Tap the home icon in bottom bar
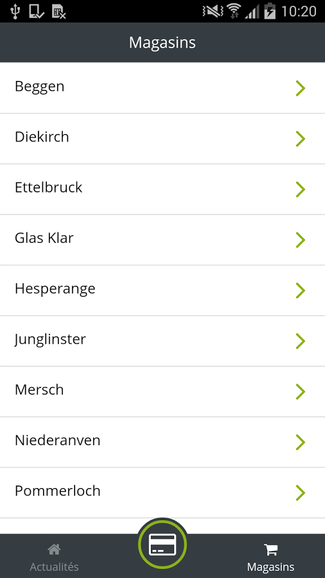 (x=54, y=550)
